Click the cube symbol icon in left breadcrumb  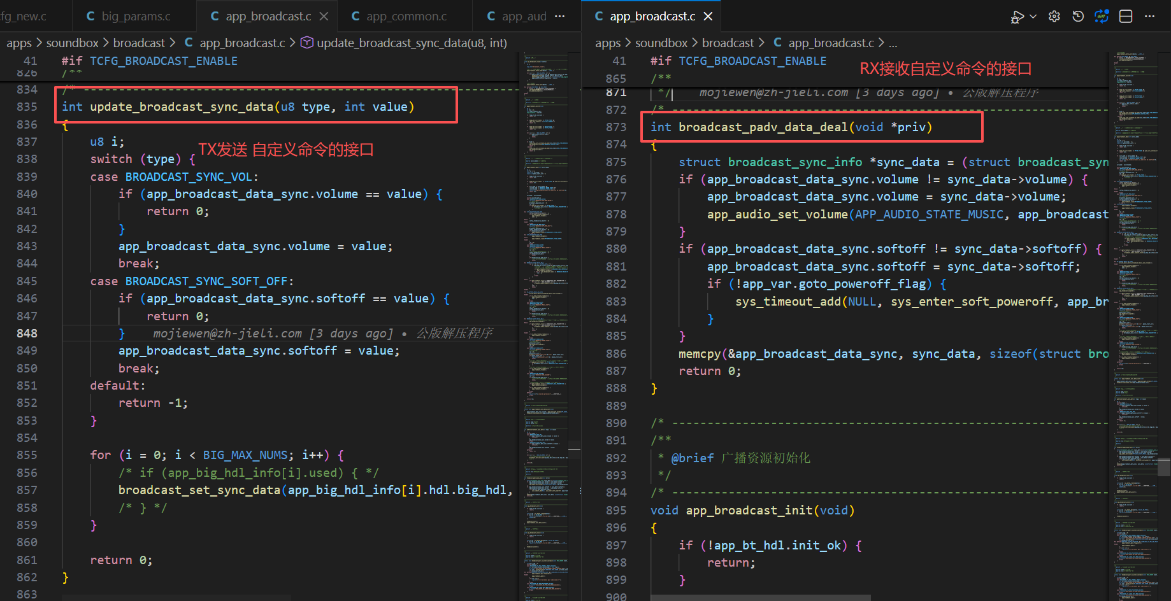(x=306, y=43)
